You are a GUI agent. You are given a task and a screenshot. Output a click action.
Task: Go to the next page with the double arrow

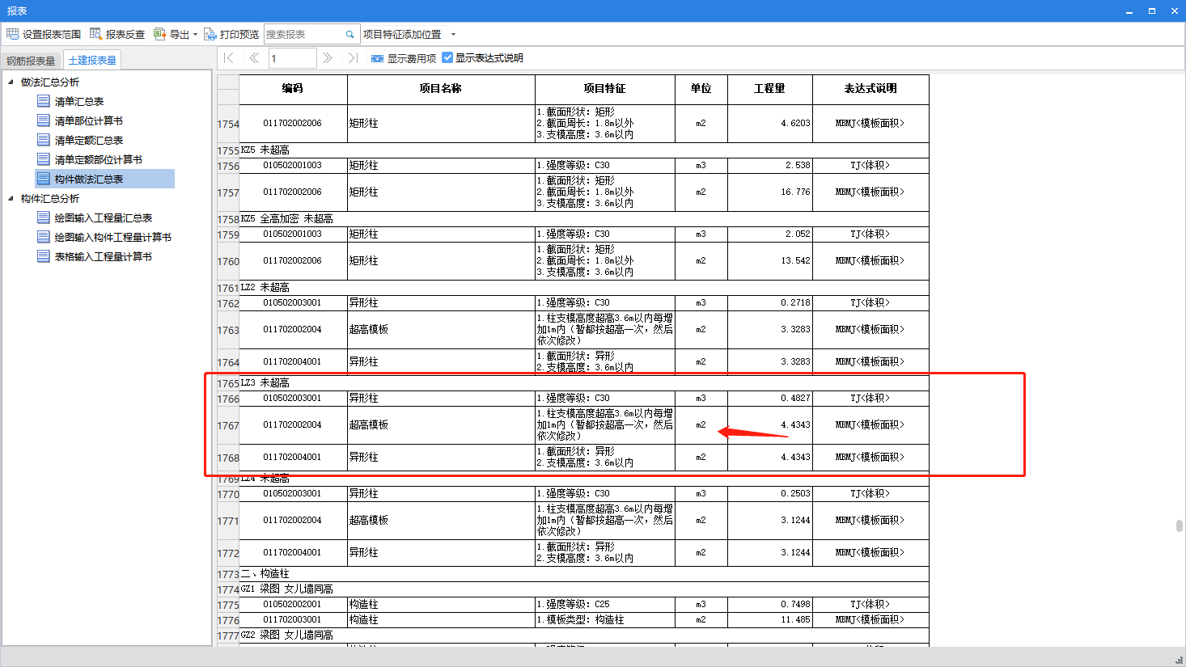click(327, 58)
